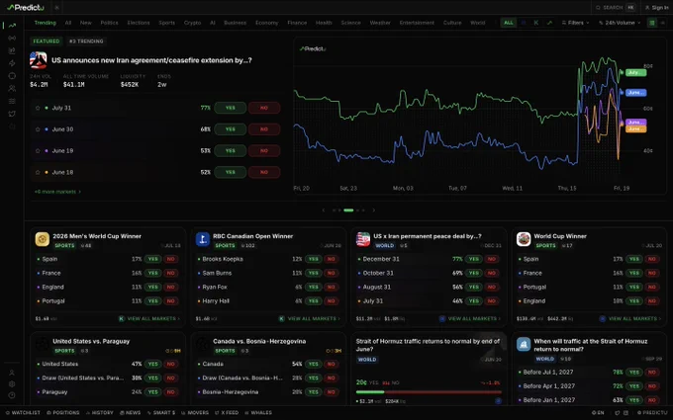The height and width of the screenshot is (420, 673).
Task: Open the 24h Volume sort dropdown
Action: coord(620,23)
